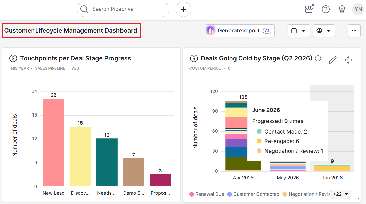Screen dimensions: 366x204
Task: Click the resize handle of Deals Going Cold card
Action: tap(357, 199)
